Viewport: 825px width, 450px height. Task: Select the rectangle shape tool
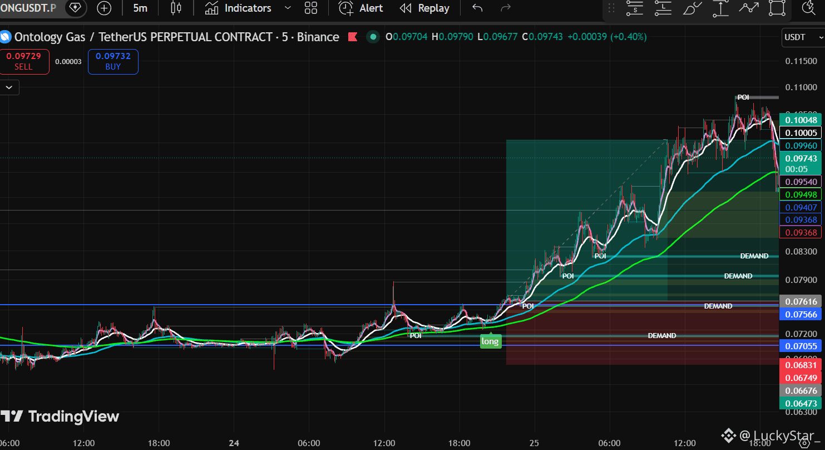[777, 8]
